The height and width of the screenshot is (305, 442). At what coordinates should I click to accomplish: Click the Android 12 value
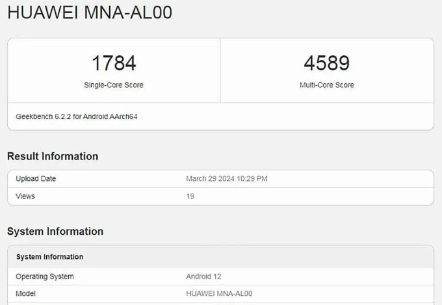click(204, 276)
